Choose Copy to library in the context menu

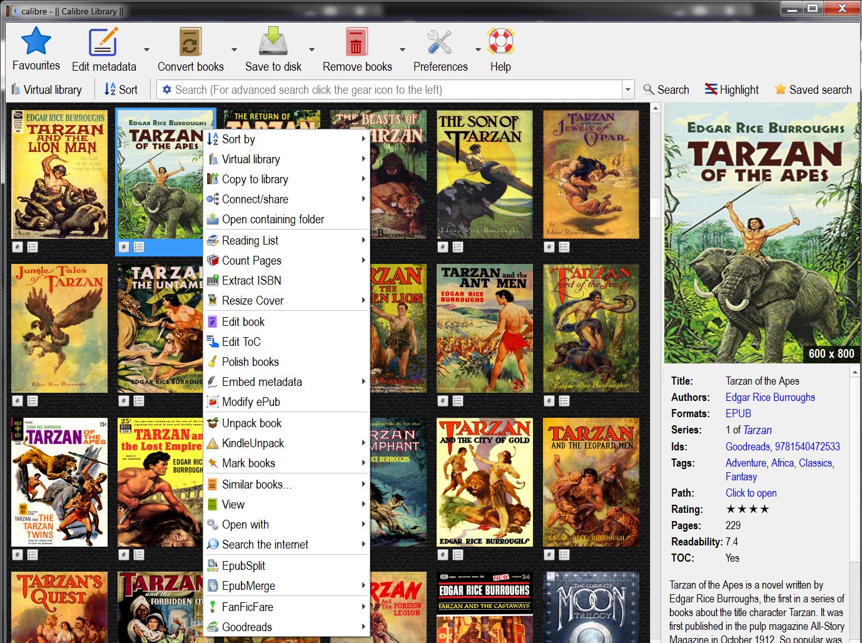coord(286,180)
